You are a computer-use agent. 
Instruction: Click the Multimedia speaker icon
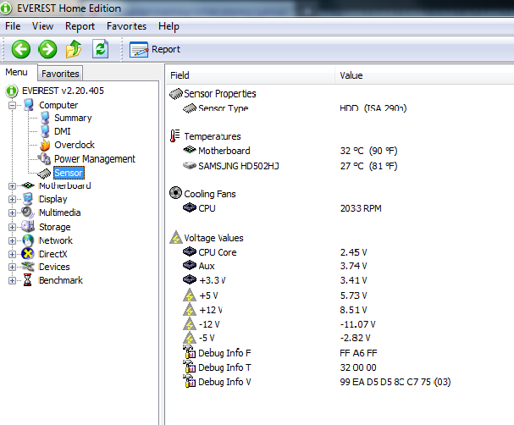[x=28, y=212]
